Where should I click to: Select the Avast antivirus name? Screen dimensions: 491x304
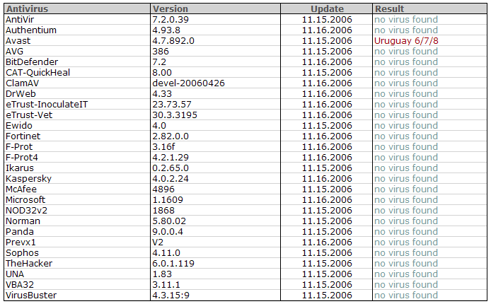18,41
